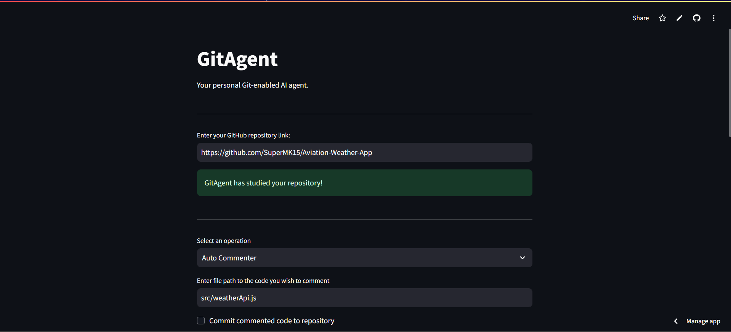Image resolution: width=731 pixels, height=332 pixels.
Task: Click the GitAgent title heading
Action: coord(237,59)
